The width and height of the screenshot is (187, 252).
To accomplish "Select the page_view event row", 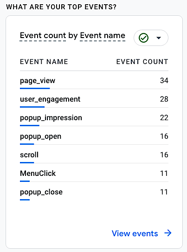I will [94, 80].
